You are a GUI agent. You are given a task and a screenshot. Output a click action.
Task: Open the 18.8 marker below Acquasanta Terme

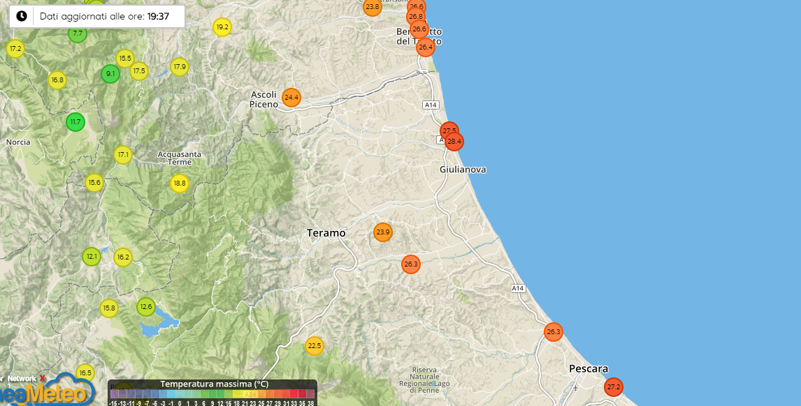[180, 183]
